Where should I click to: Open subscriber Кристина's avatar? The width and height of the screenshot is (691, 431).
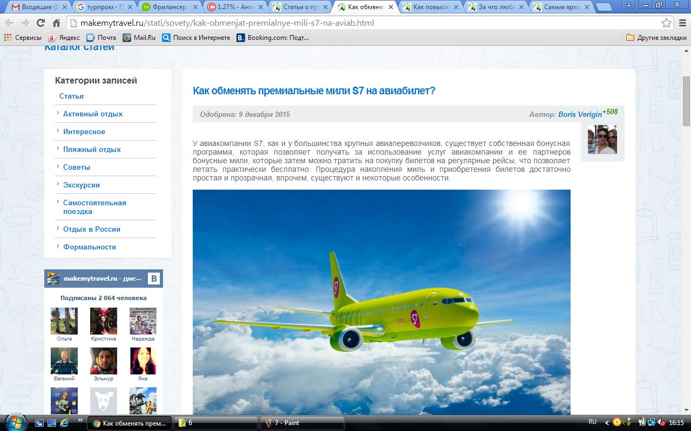pyautogui.click(x=104, y=321)
